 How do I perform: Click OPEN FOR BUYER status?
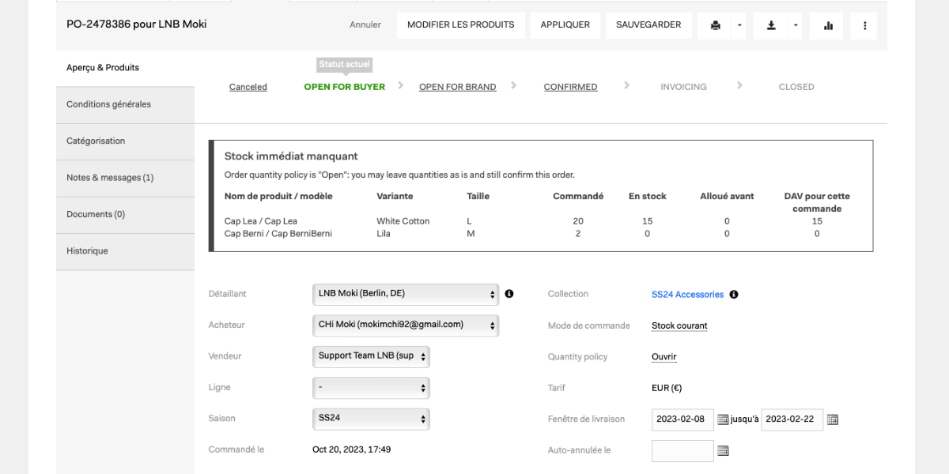[x=345, y=87]
